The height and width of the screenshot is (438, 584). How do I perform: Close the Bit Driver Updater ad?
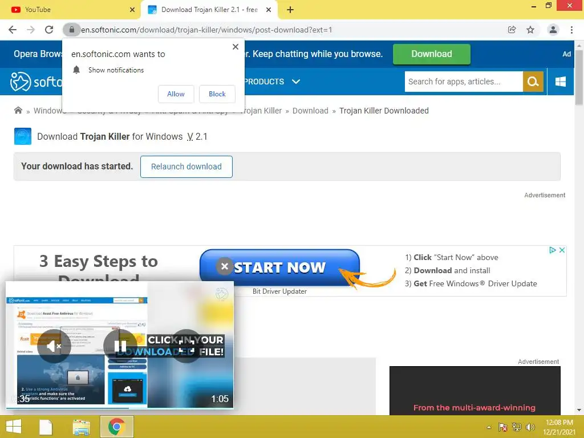562,250
